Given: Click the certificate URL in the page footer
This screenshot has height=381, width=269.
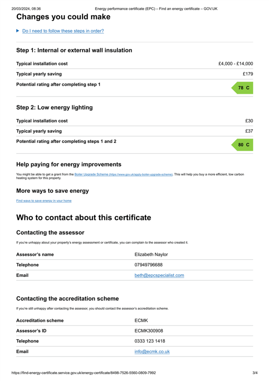Looking at the screenshot, I should click(84, 373).
